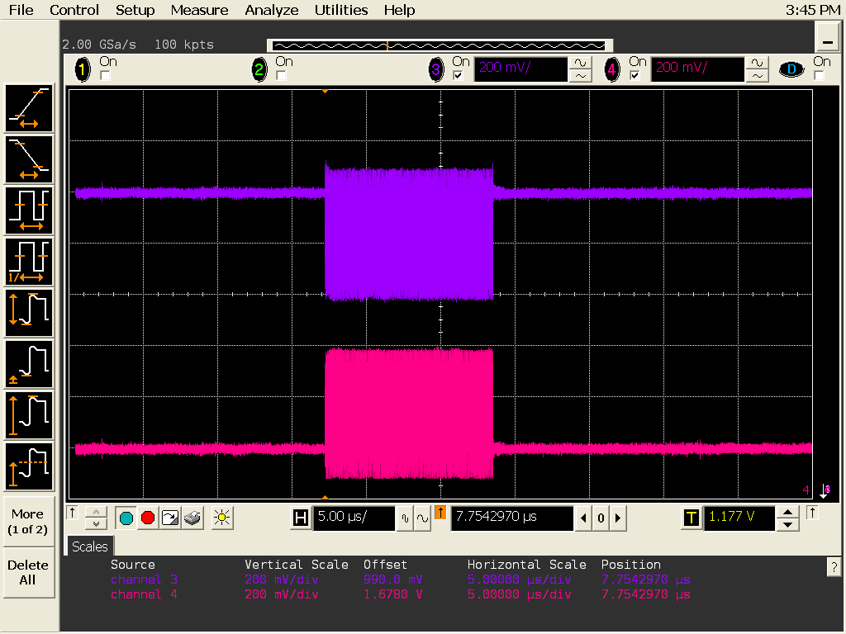Click the 5.00 µs/ horizontal scale field
The image size is (846, 634).
[x=354, y=518]
